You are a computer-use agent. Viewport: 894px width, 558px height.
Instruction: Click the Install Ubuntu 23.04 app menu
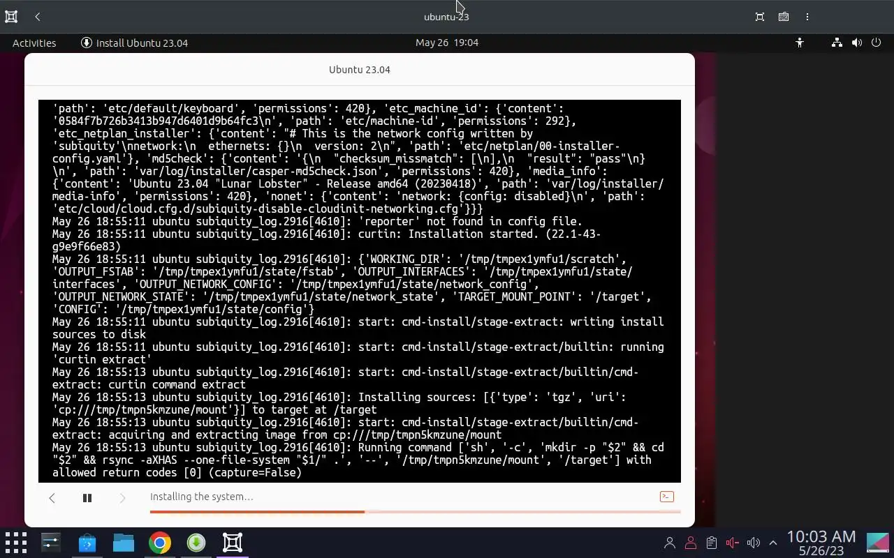coord(134,43)
